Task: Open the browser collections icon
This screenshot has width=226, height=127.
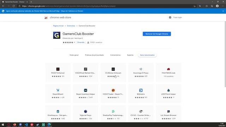Action: (x=212, y=6)
